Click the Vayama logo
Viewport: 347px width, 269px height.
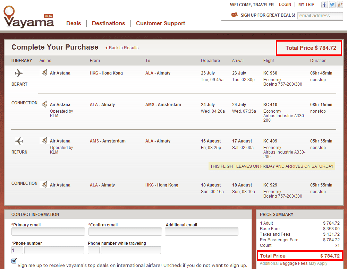coord(28,18)
